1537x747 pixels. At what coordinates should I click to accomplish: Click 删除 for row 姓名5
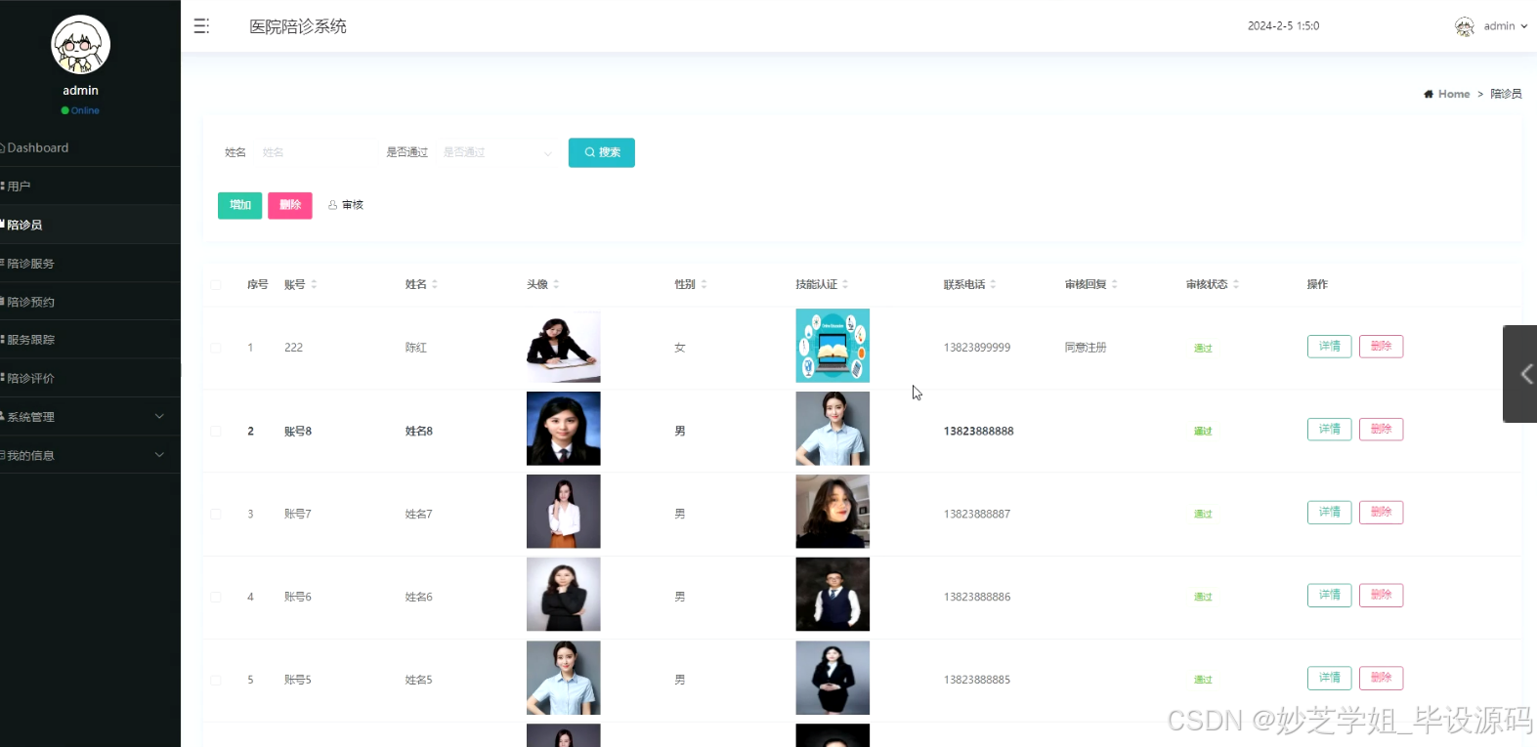[1381, 679]
